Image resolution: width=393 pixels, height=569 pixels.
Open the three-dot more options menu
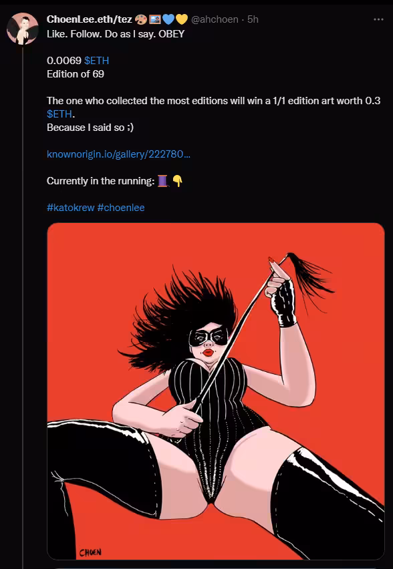378,19
